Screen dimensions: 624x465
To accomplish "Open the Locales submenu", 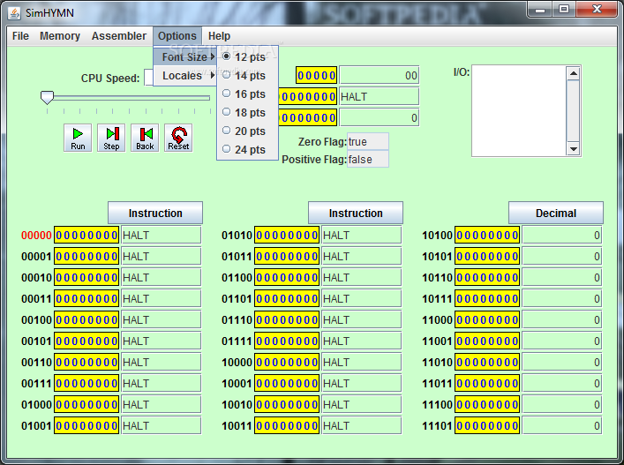I will point(185,76).
